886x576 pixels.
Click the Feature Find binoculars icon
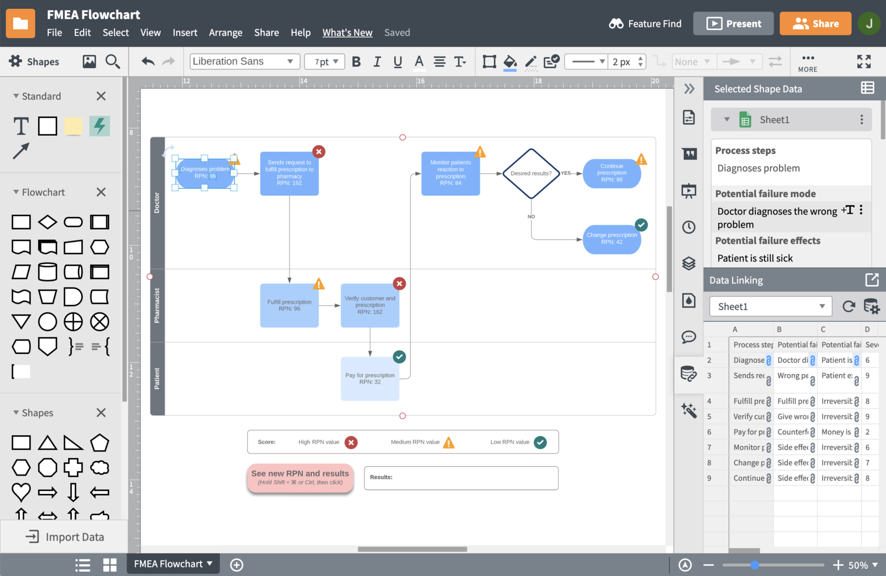[616, 24]
